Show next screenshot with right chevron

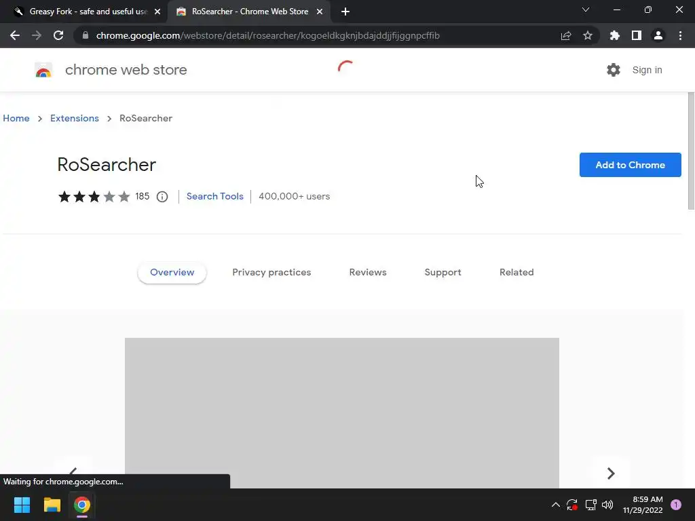tap(611, 473)
